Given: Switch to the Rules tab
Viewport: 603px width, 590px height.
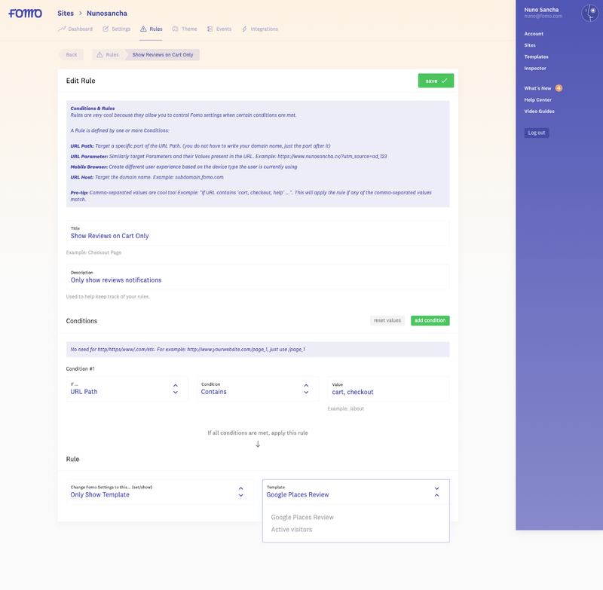Looking at the screenshot, I should click(x=152, y=29).
